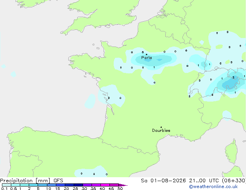Image resolution: width=246 pixels, height=190 pixels.
Task: Pick the dark navy swatch between 25 and 30
Action: (78, 185)
